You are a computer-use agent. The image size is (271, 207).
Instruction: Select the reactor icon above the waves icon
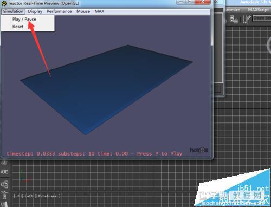point(4,163)
